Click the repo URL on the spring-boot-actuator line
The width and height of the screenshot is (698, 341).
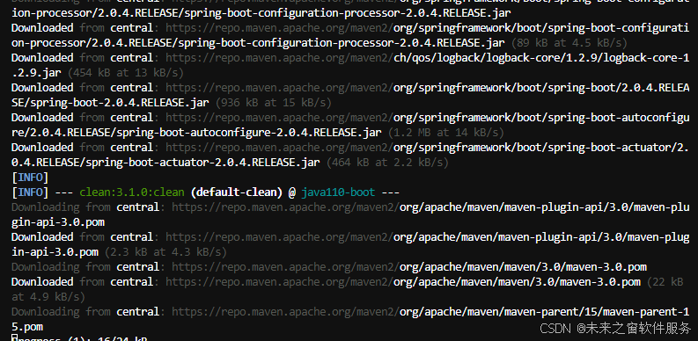[280, 148]
